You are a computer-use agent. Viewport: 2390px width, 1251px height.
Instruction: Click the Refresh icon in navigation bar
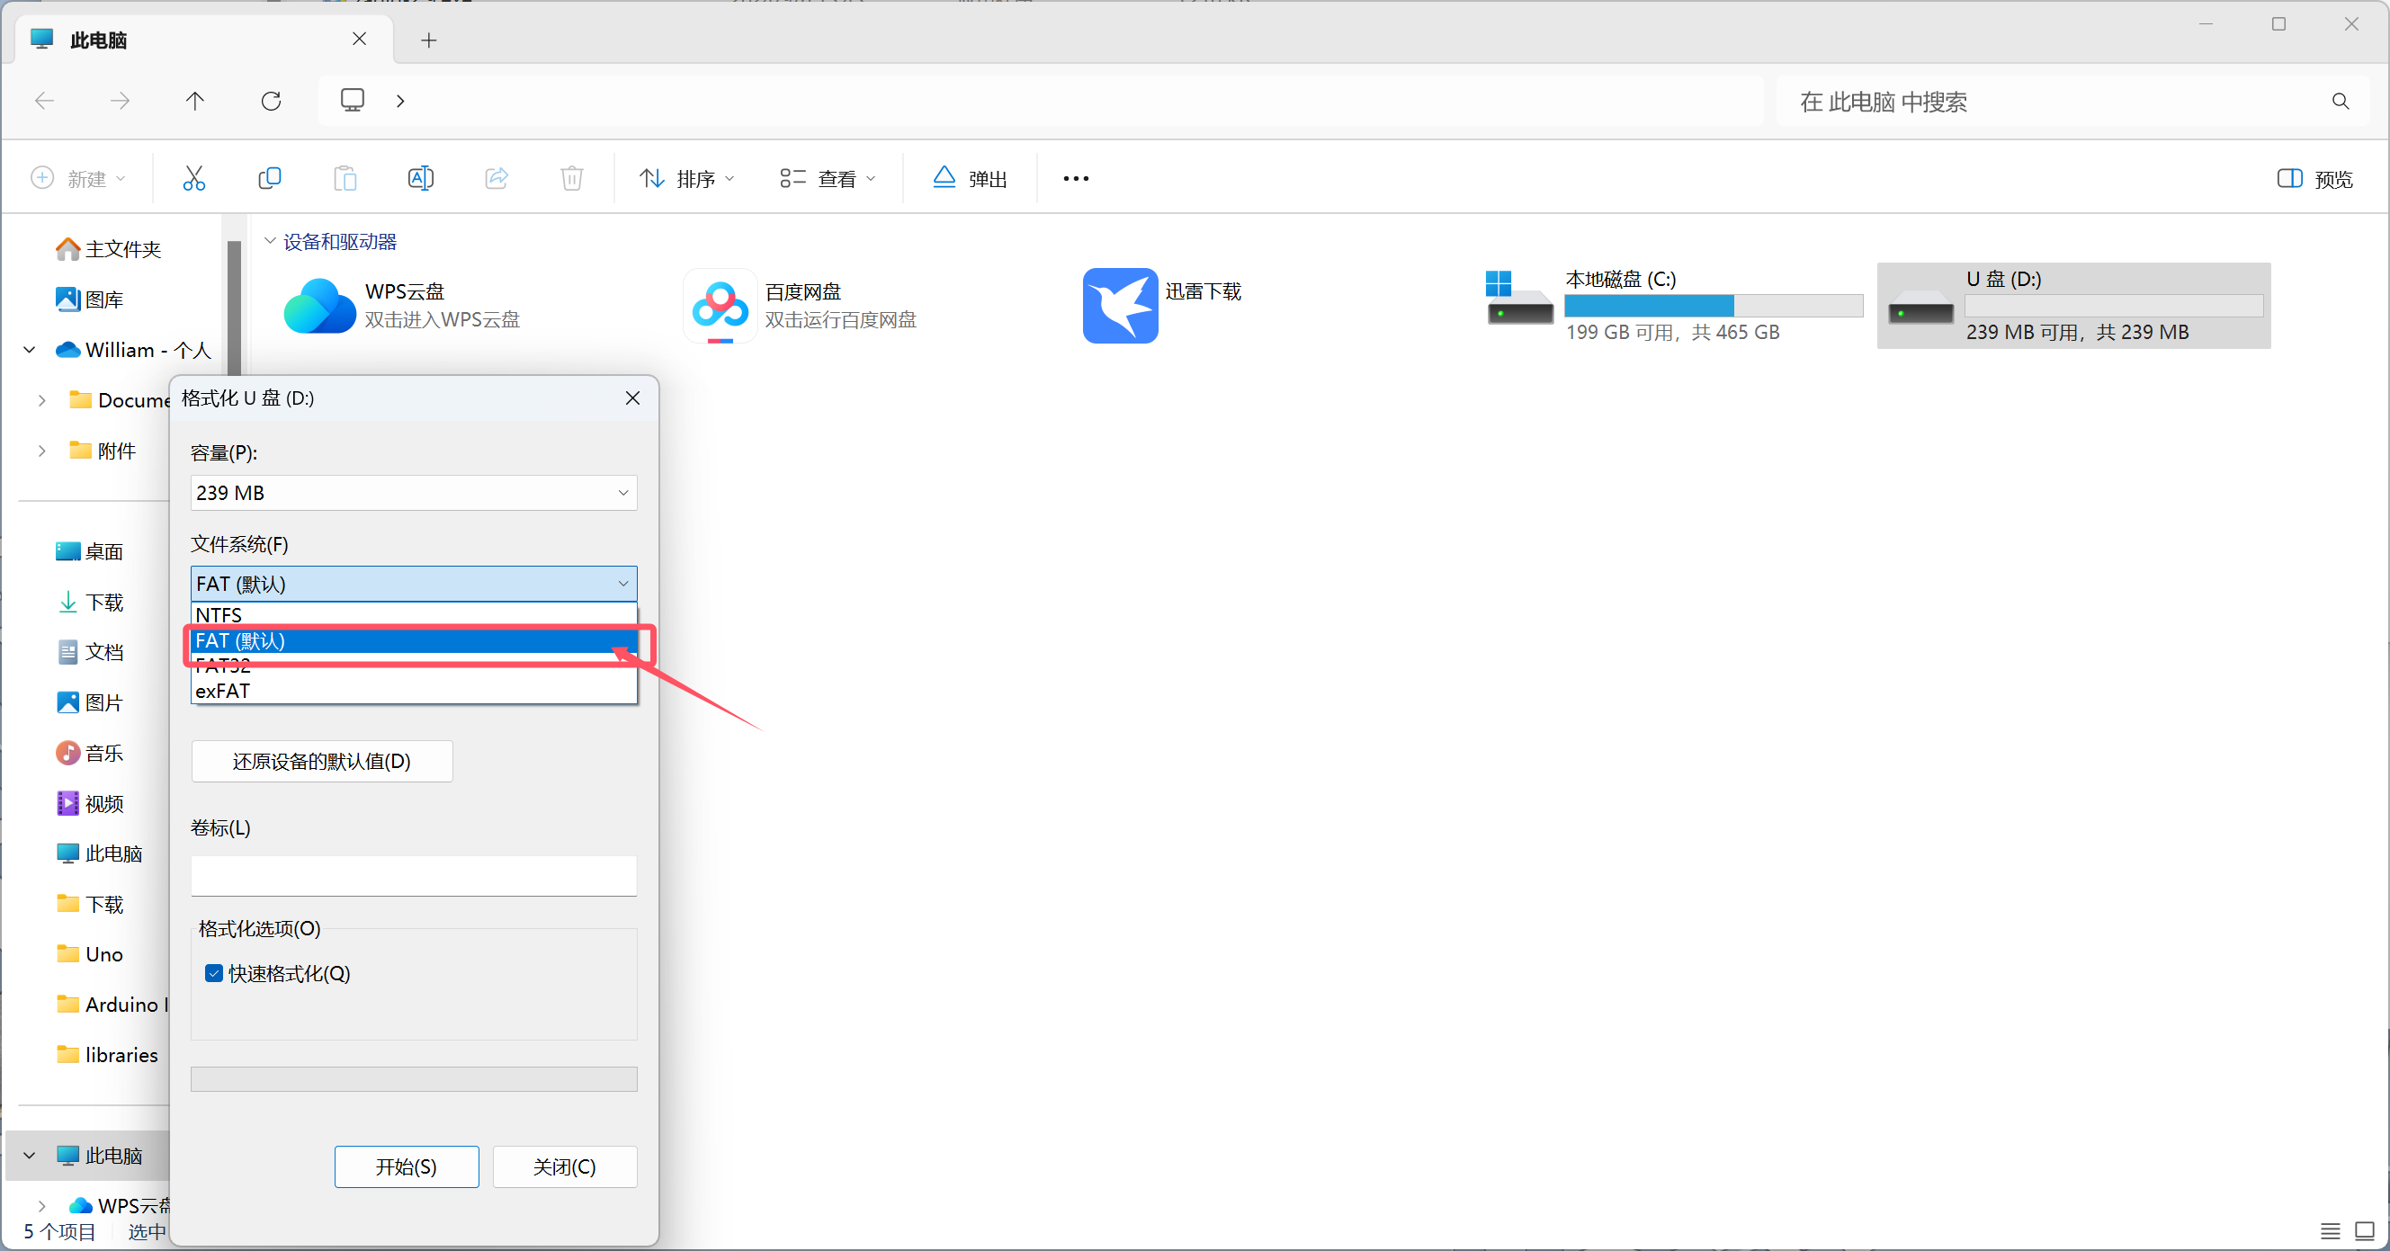pos(271,101)
